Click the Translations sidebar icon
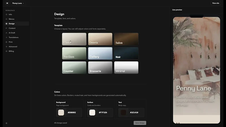This screenshot has width=226, height=127. (6, 38)
